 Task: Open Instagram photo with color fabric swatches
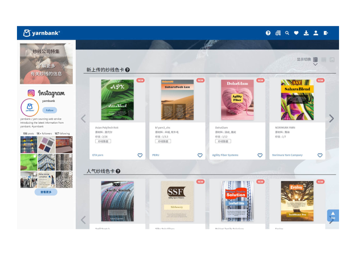(x=46, y=144)
